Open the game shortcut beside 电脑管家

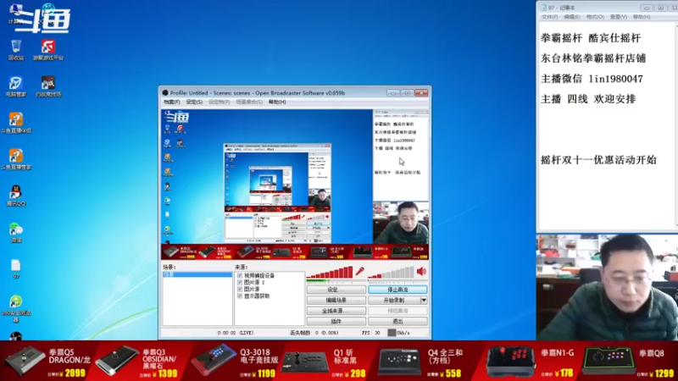click(x=48, y=86)
